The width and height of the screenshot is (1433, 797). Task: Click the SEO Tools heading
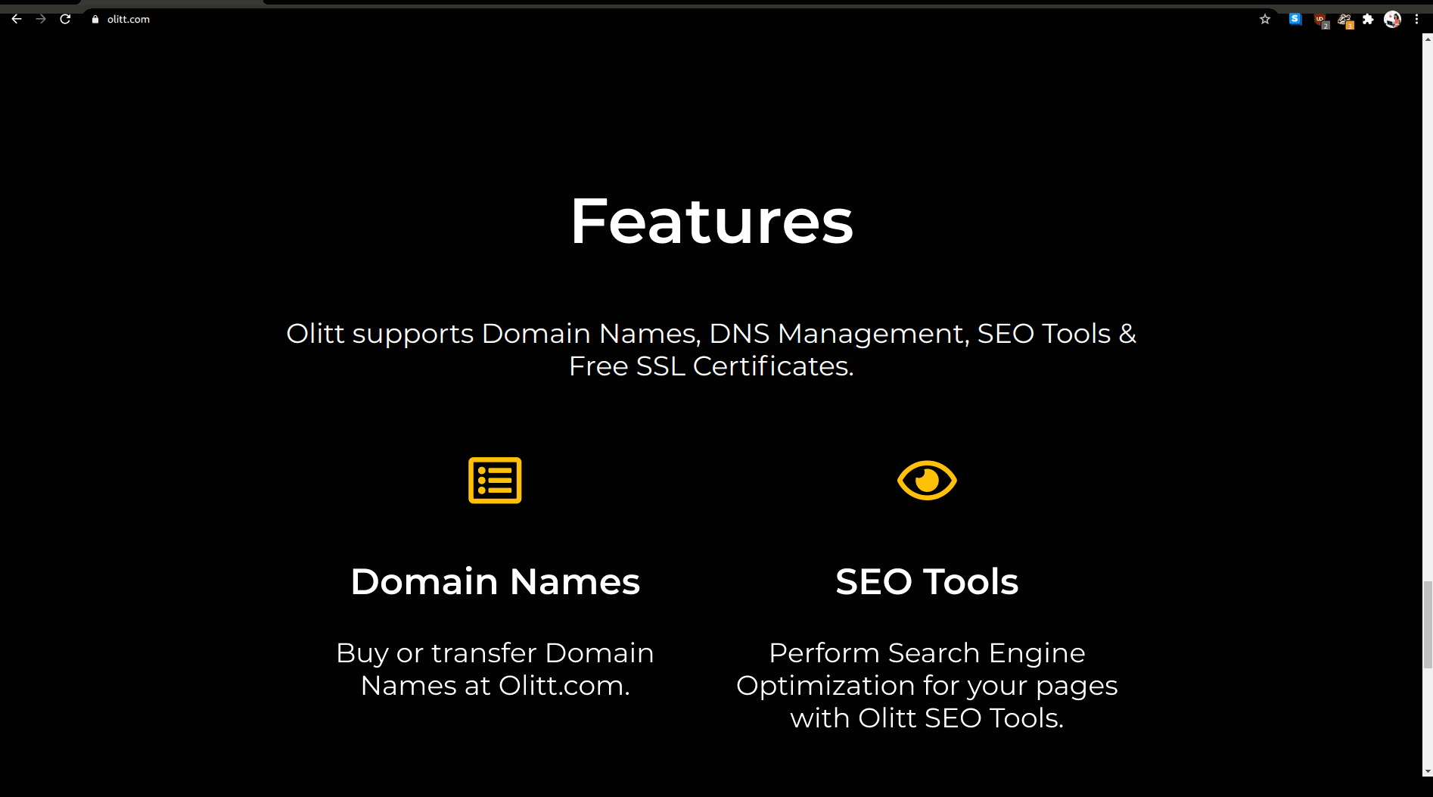tap(927, 581)
